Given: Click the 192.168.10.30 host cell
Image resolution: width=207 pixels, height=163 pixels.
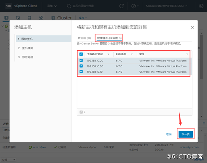Looking at the screenshot, I should click(95, 66).
